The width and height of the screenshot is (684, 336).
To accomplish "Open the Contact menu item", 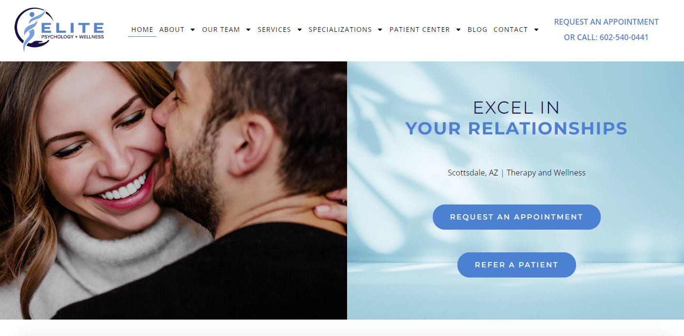I will click(x=511, y=29).
